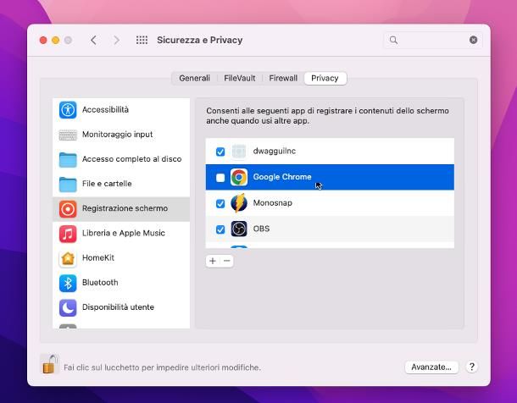Viewport: 517px width, 403px height.
Task: Close the Sicurezza e Privacy window
Action: pyautogui.click(x=43, y=40)
